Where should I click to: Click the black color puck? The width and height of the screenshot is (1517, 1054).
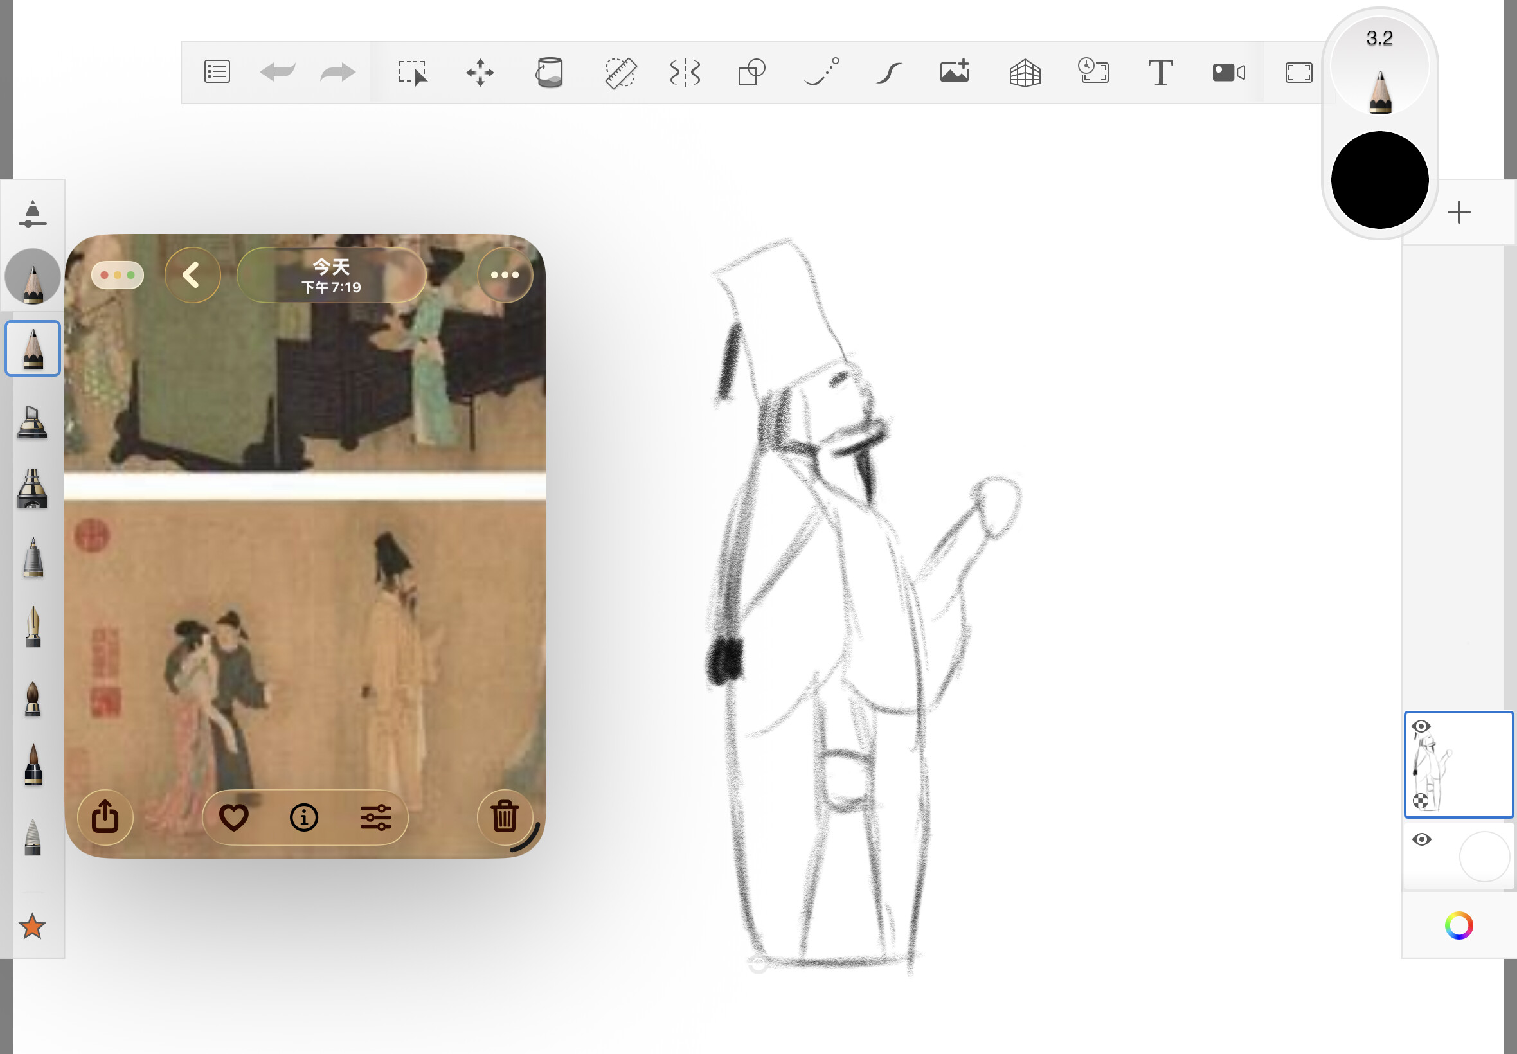point(1379,179)
